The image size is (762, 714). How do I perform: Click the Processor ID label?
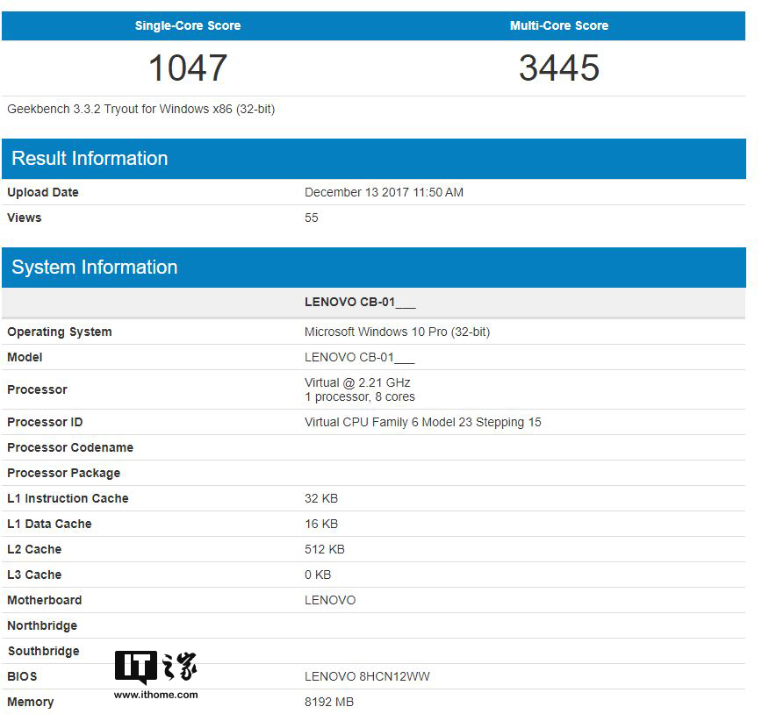[x=45, y=422]
